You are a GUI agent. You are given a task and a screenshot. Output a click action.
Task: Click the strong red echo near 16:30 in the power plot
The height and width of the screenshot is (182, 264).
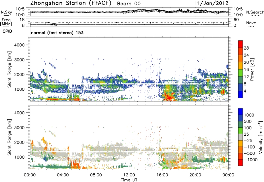click(x=168, y=97)
